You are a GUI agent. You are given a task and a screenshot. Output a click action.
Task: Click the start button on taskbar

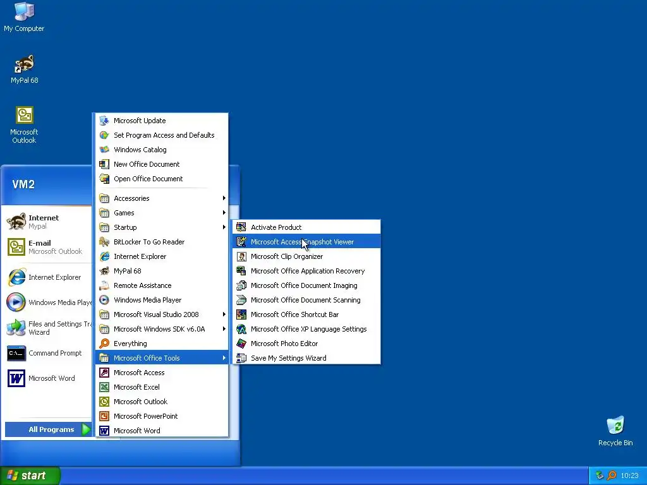click(30, 476)
